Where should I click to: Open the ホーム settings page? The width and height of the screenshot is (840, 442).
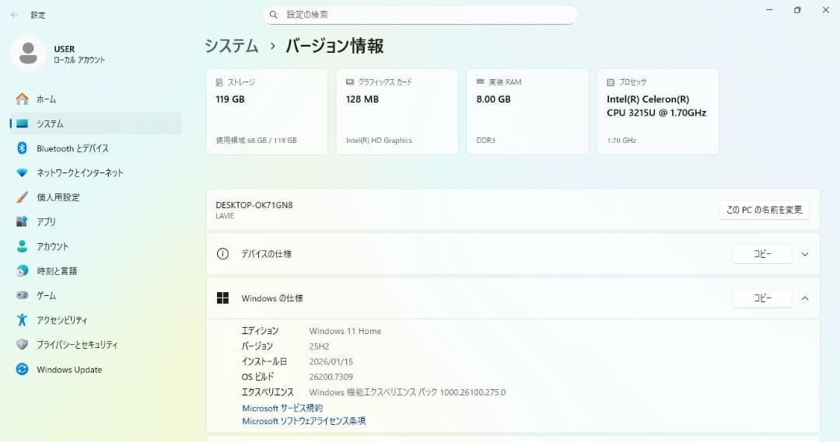click(x=96, y=99)
